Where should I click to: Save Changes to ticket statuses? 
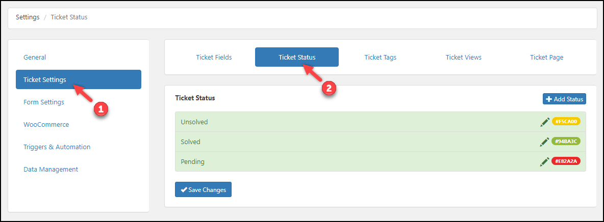point(203,189)
